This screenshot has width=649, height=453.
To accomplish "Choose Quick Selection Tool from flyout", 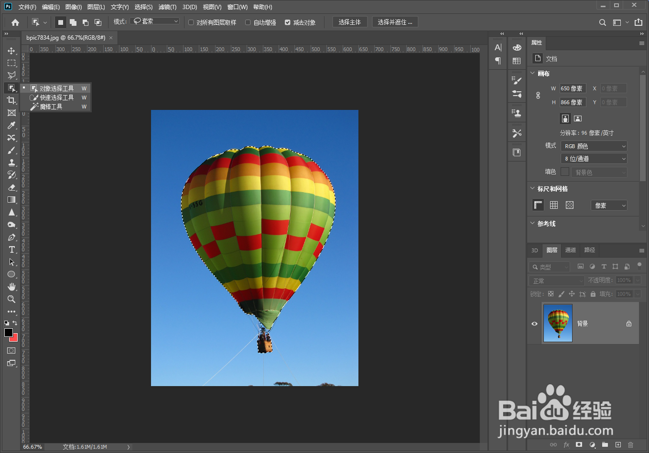I will pyautogui.click(x=56, y=97).
